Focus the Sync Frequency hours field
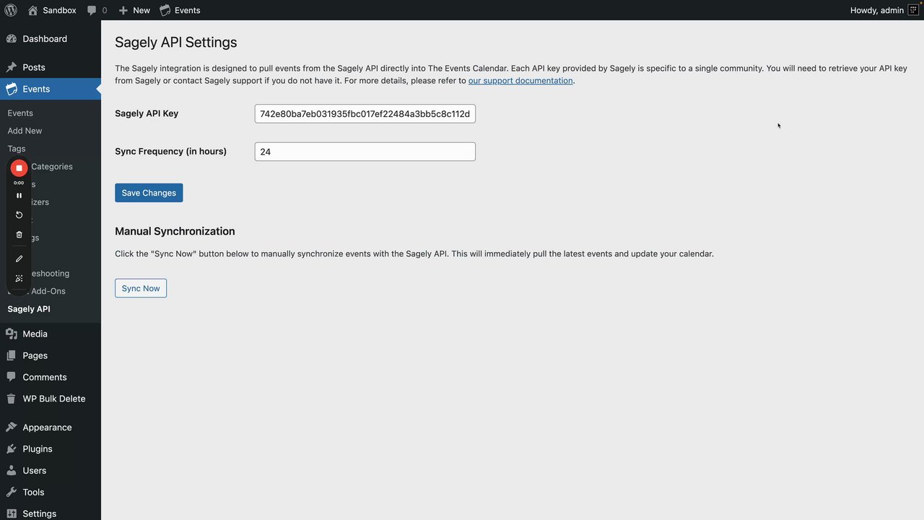 click(x=365, y=152)
